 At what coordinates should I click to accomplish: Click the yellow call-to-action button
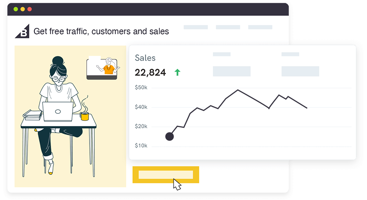coord(166,175)
